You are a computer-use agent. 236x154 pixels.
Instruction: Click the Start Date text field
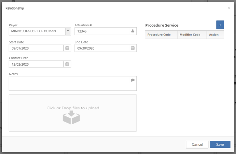pos(36,48)
